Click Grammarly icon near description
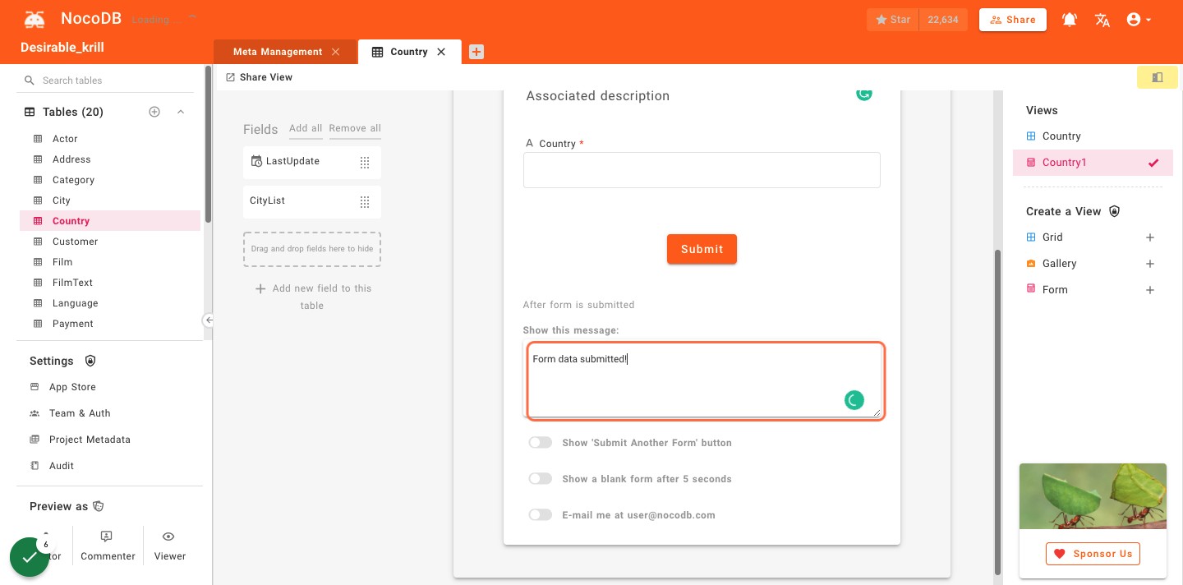Screen dimensions: 1183x585 coord(863,94)
